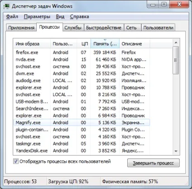
Task: Open the Быстродействие tab
Action: (x=104, y=28)
